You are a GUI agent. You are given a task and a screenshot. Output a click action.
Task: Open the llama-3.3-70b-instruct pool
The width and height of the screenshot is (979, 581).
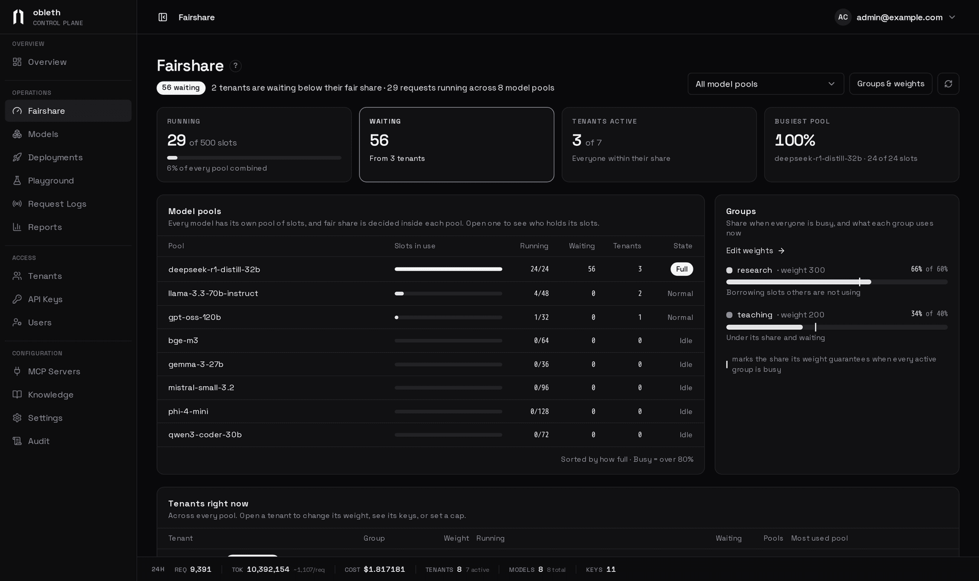click(430, 294)
